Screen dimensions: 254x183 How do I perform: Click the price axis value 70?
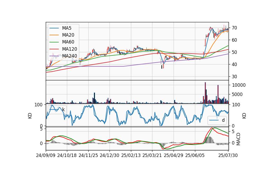234,28
